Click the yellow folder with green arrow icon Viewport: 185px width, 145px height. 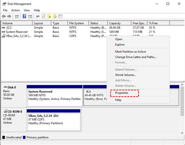point(49,16)
